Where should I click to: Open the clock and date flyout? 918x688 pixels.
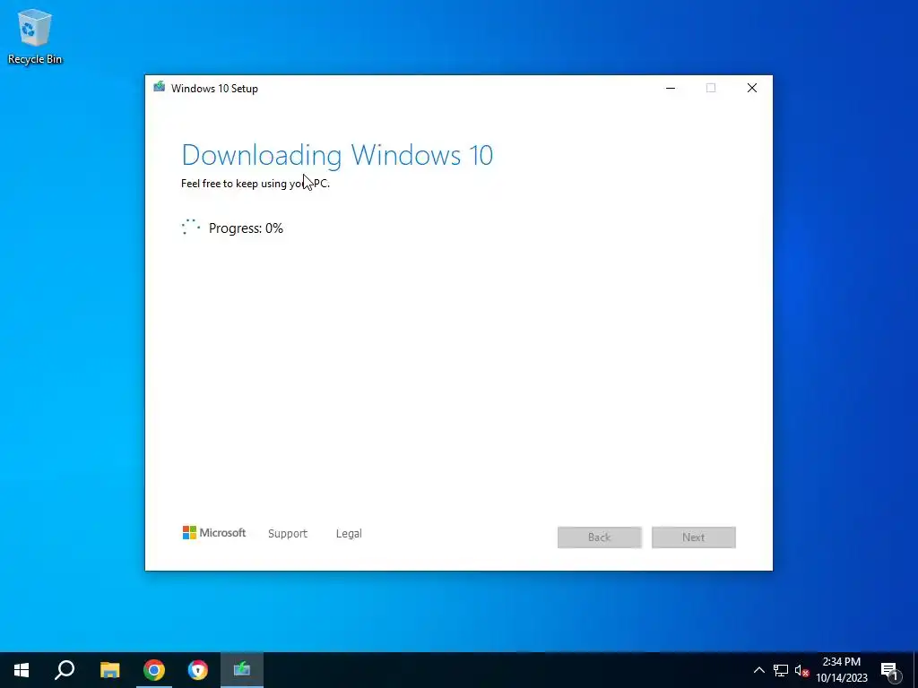point(842,670)
